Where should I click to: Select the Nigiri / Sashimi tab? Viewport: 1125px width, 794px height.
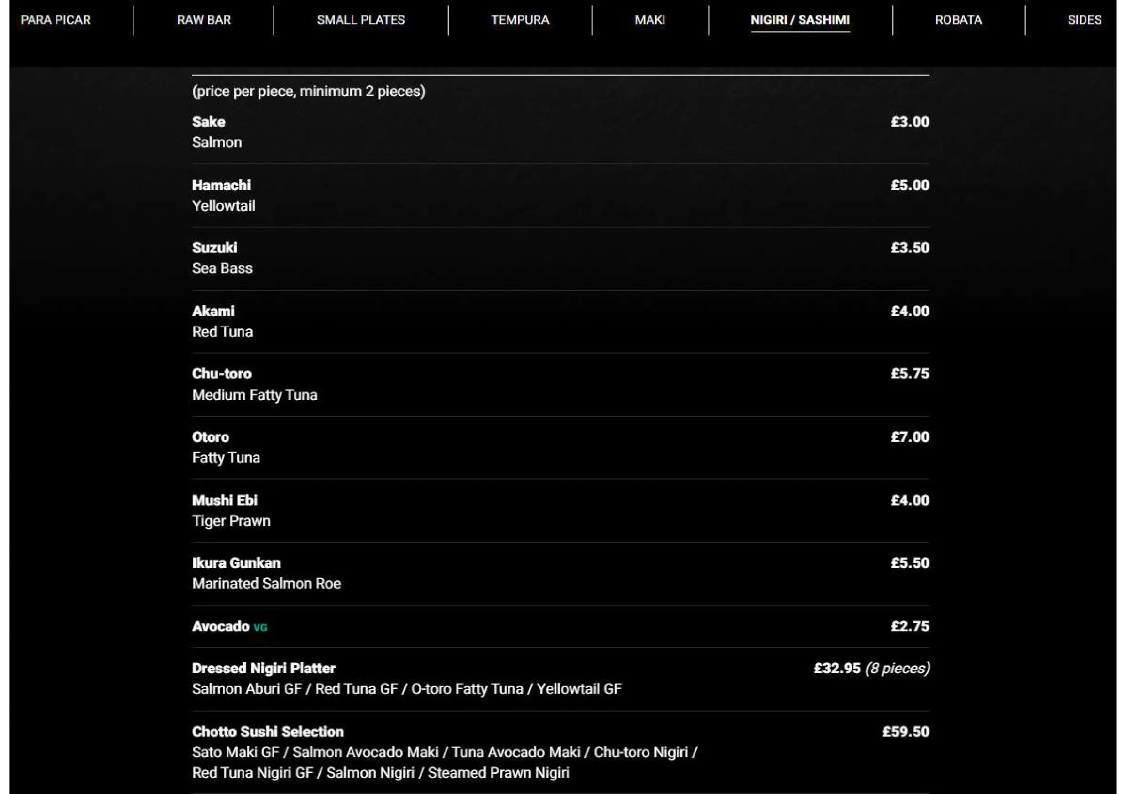coord(800,20)
